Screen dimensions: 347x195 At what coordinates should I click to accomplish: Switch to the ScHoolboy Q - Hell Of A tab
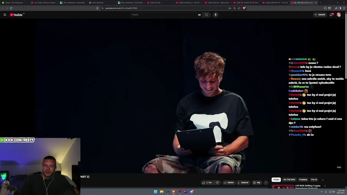[x=188, y=3]
